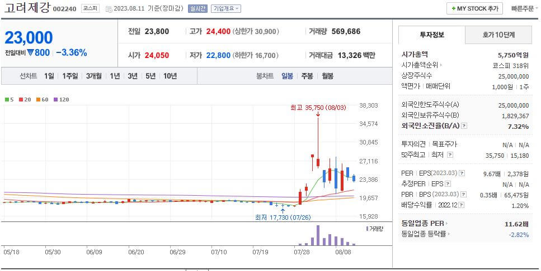Open help icon next to 배당수익률 2022.12
The height and width of the screenshot is (271, 541).
pos(462,205)
